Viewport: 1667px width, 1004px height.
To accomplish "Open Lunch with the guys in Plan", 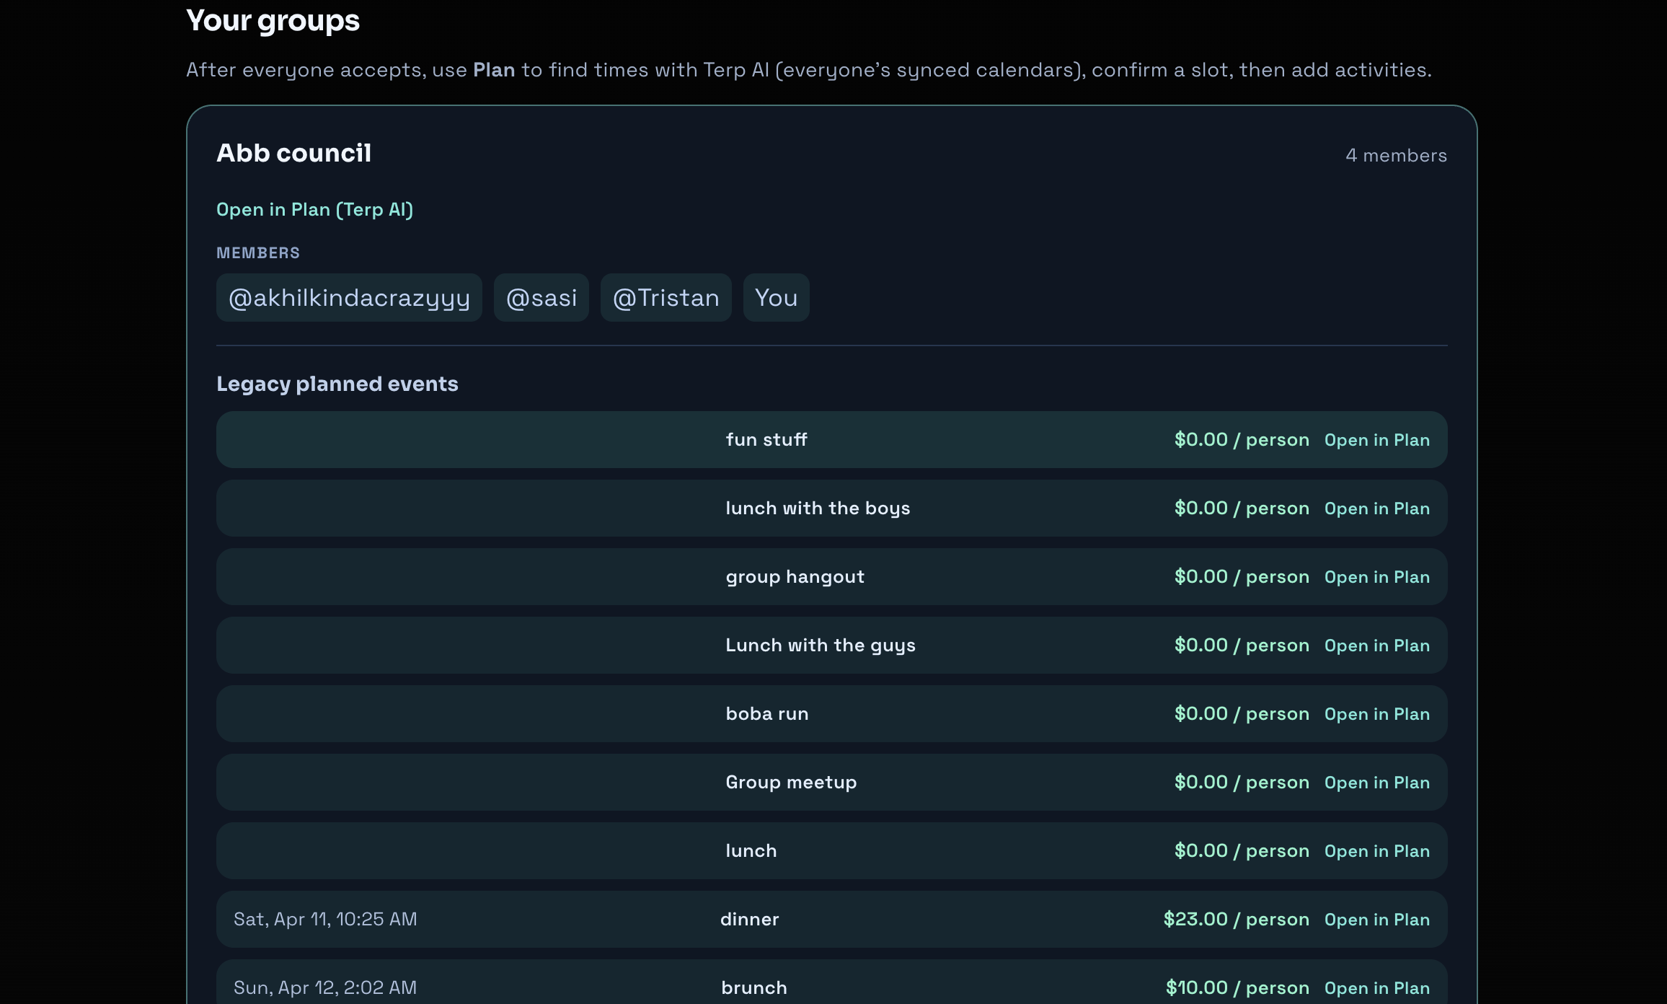I will pyautogui.click(x=1376, y=646).
